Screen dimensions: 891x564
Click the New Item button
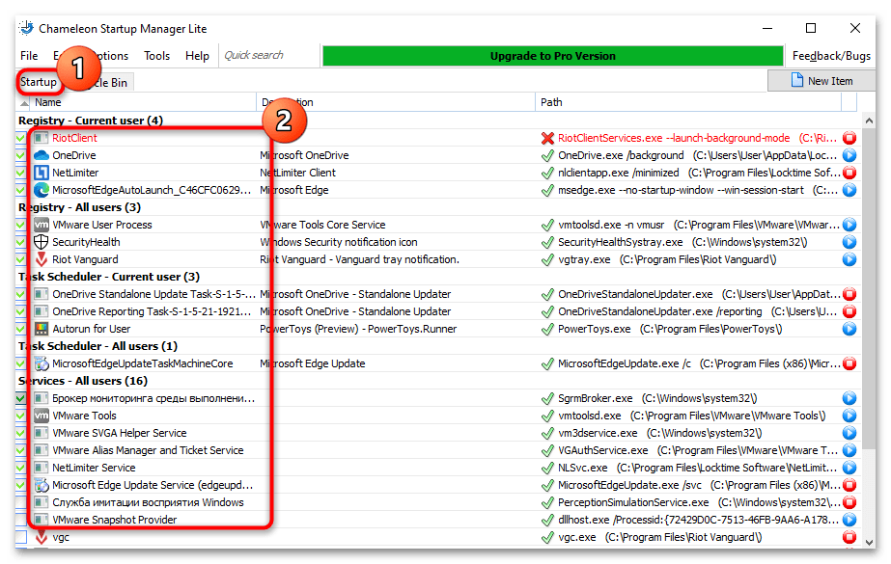(x=821, y=81)
